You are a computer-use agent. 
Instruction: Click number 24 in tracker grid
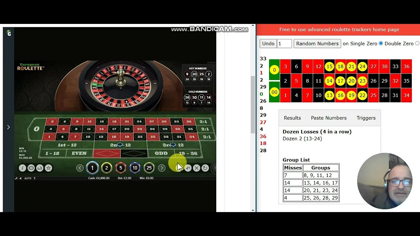tap(362, 67)
